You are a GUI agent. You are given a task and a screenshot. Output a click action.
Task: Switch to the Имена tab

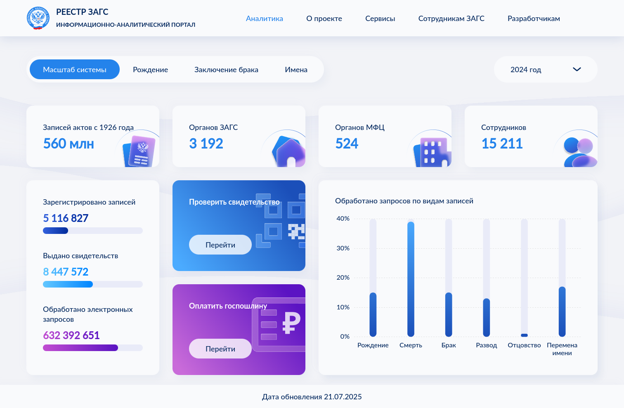(296, 70)
